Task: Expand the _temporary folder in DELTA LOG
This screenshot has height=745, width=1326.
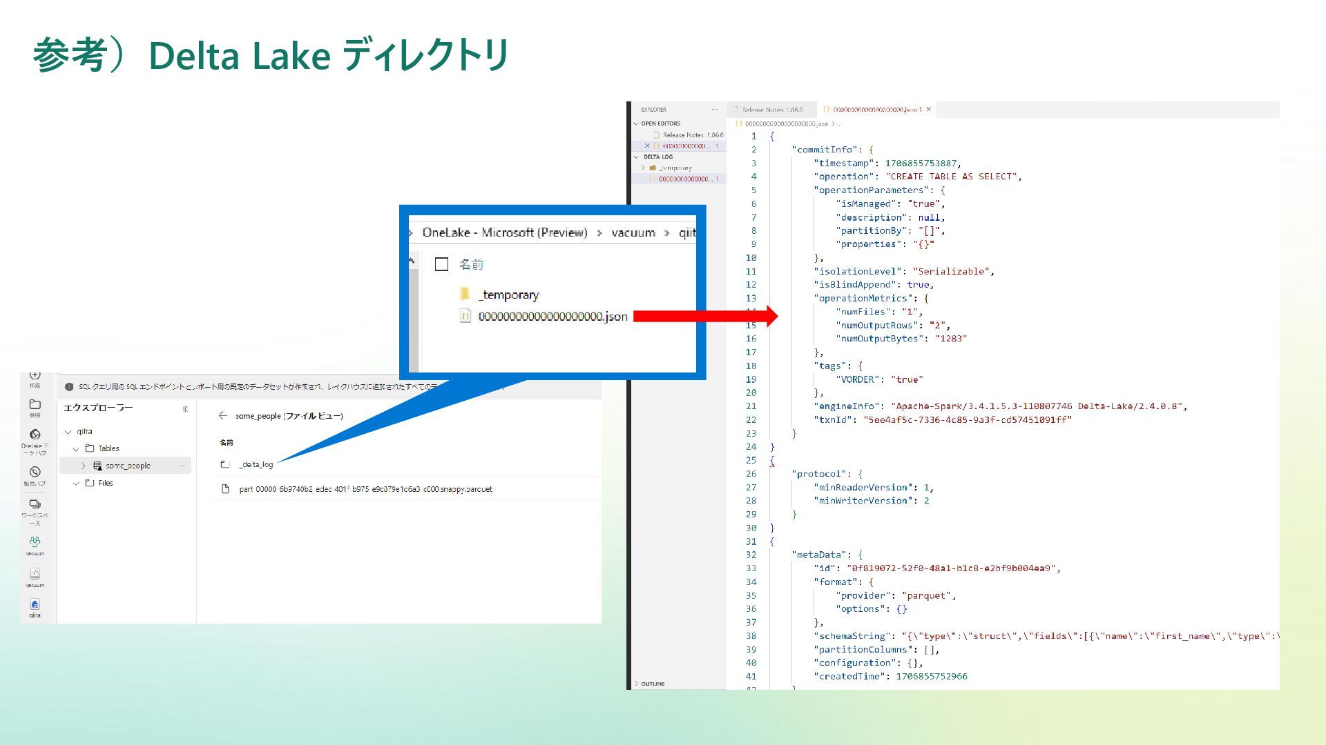Action: pos(643,168)
